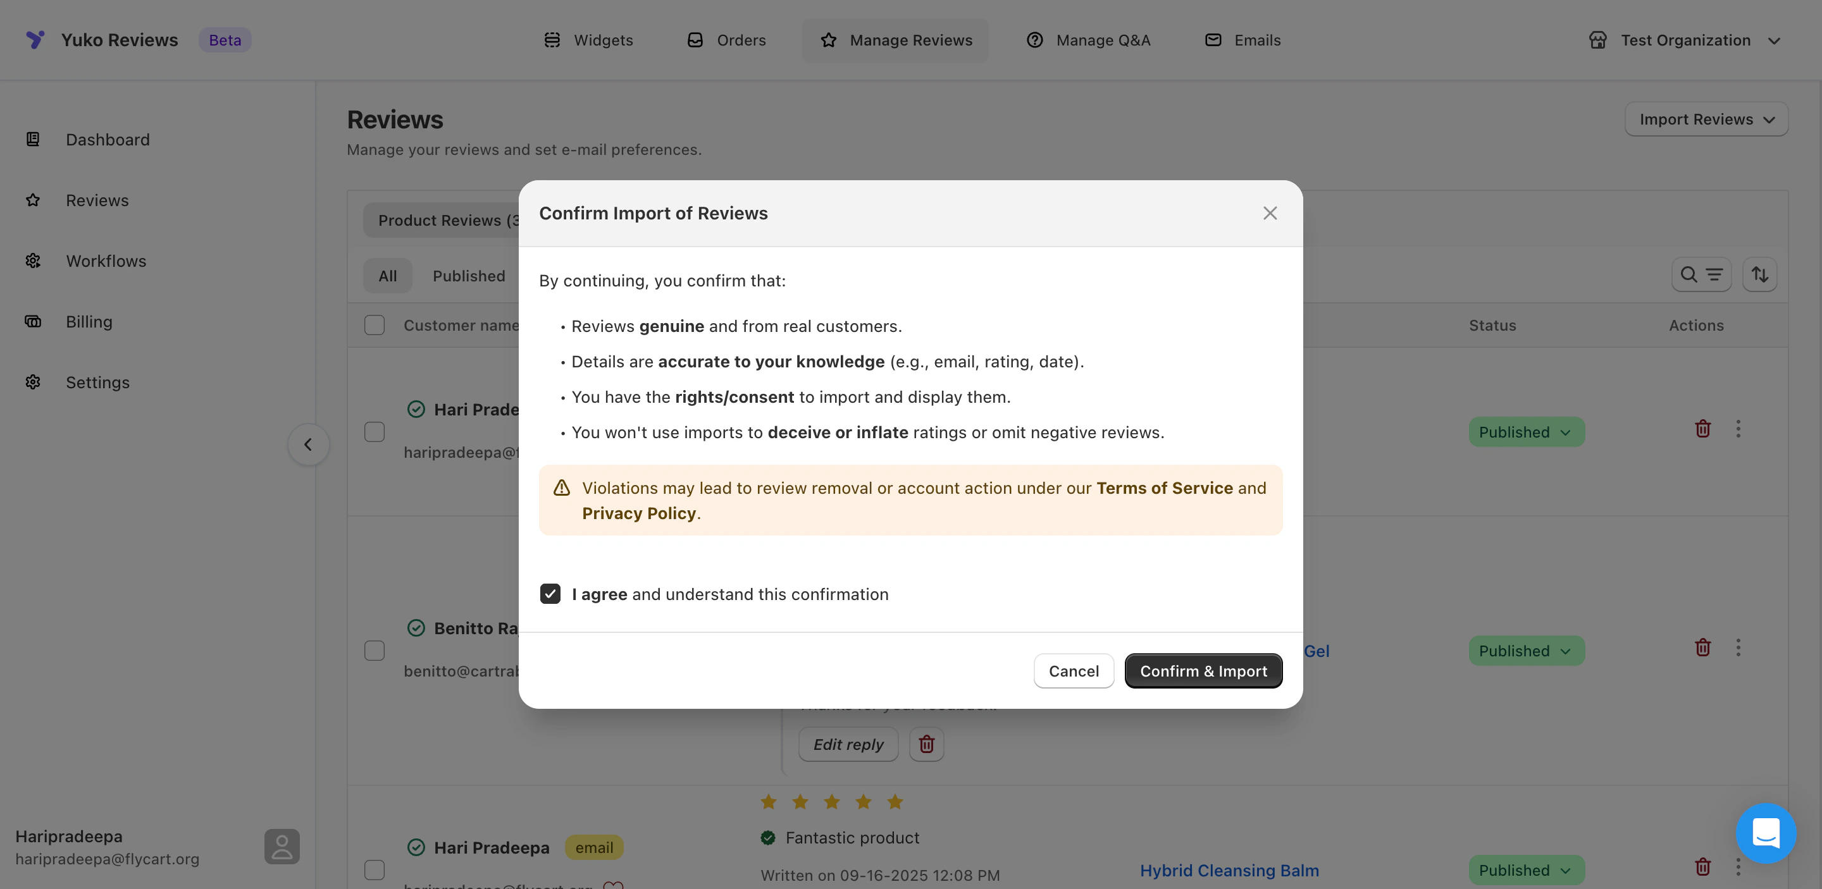
Task: Open the three-dot menu for Benitto review
Action: (x=1738, y=648)
